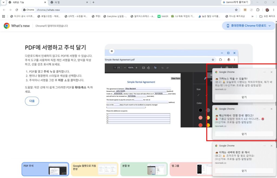The image size is (277, 178).
Task: Open 아고다 공식 사이트 bookmark
Action: pyautogui.click(x=22, y=16)
